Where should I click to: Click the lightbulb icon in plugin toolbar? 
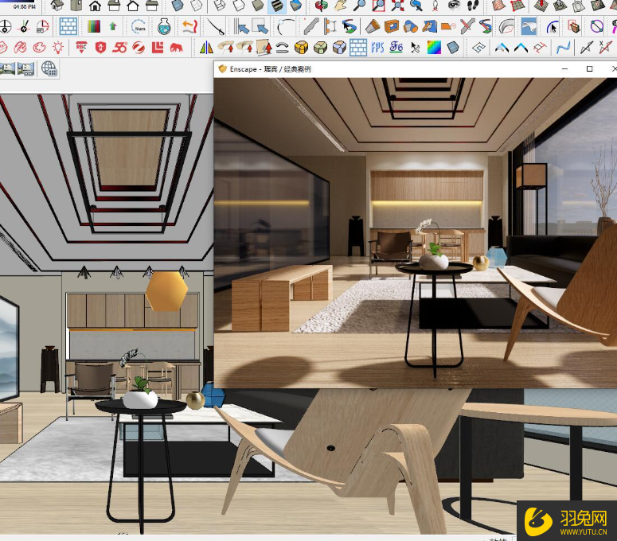click(x=57, y=48)
